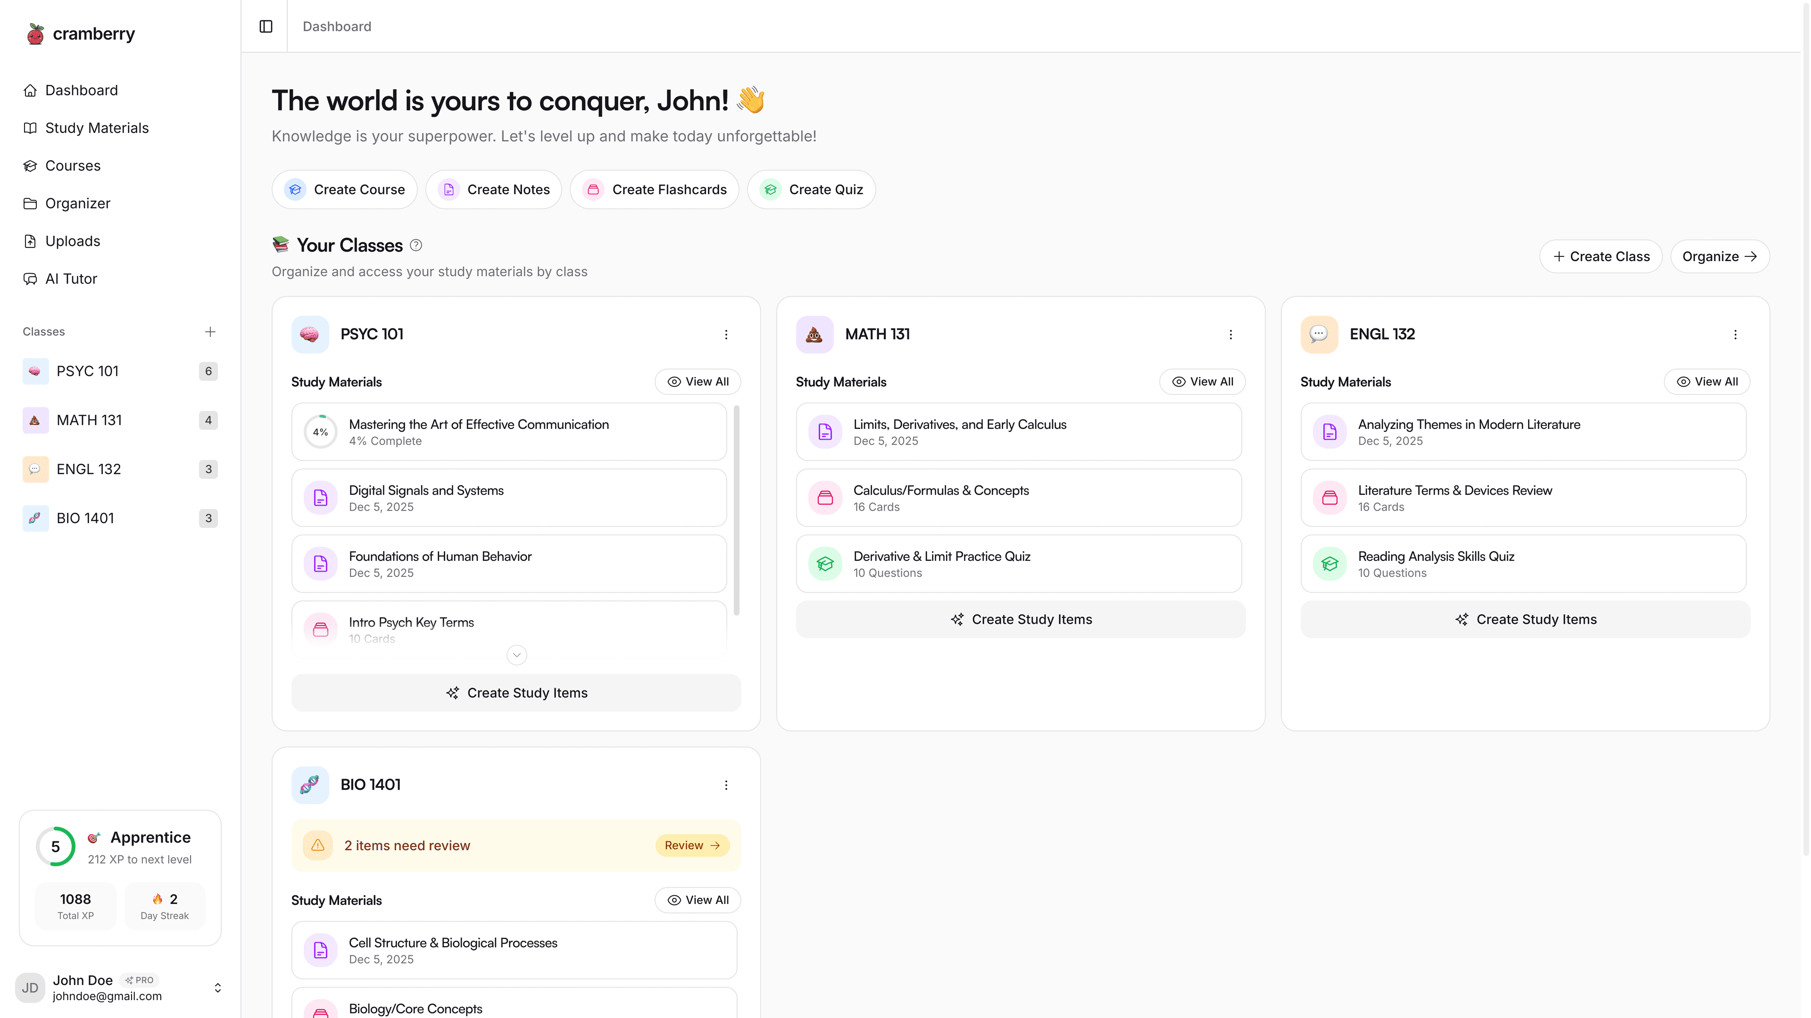This screenshot has width=1811, height=1018.
Task: Open the options menu on ENGL 132 card
Action: click(x=1735, y=335)
